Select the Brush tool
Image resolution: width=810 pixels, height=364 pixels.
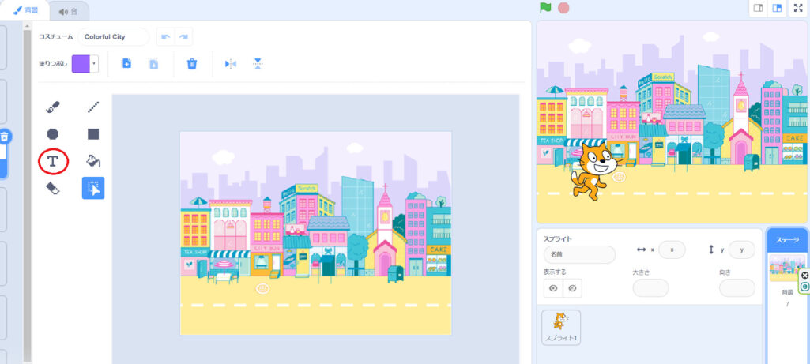53,107
